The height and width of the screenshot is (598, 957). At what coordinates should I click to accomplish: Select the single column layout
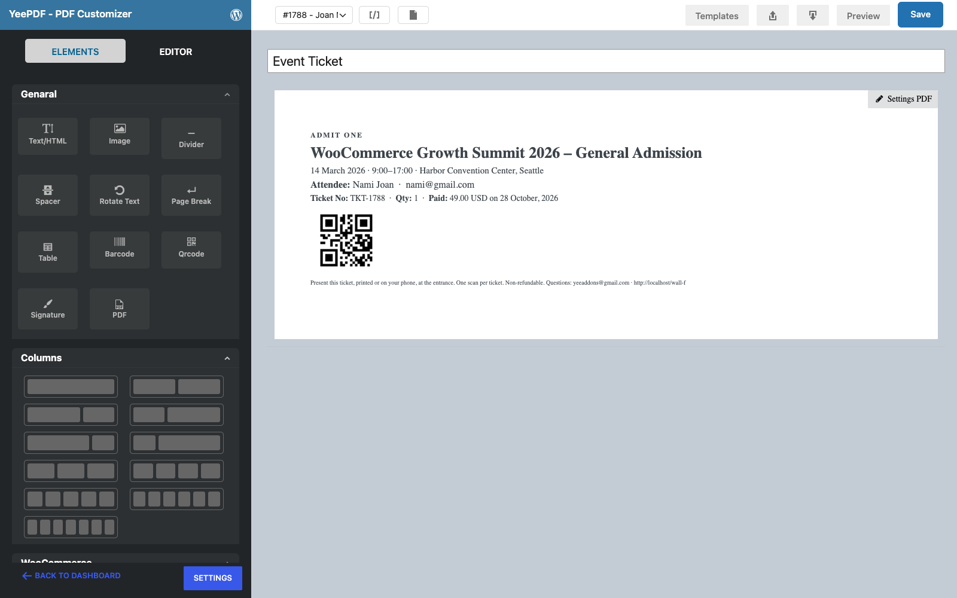pyautogui.click(x=71, y=387)
